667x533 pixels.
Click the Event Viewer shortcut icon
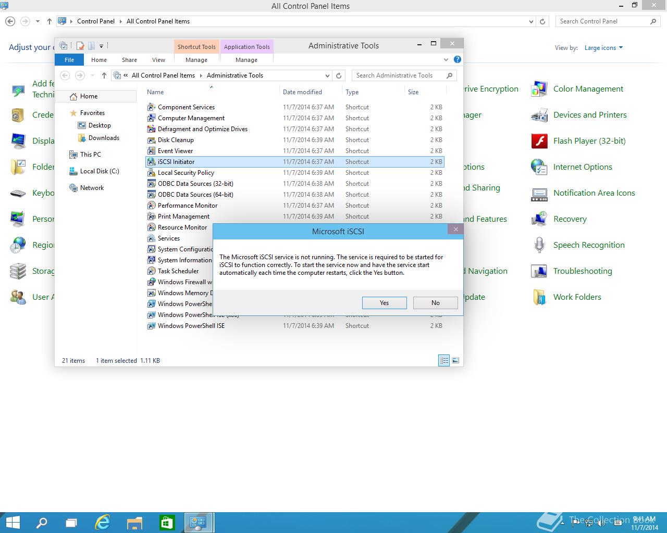tap(151, 151)
